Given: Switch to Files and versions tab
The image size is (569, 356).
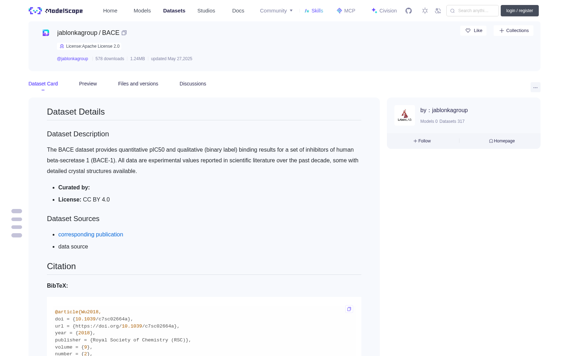Looking at the screenshot, I should (x=138, y=84).
